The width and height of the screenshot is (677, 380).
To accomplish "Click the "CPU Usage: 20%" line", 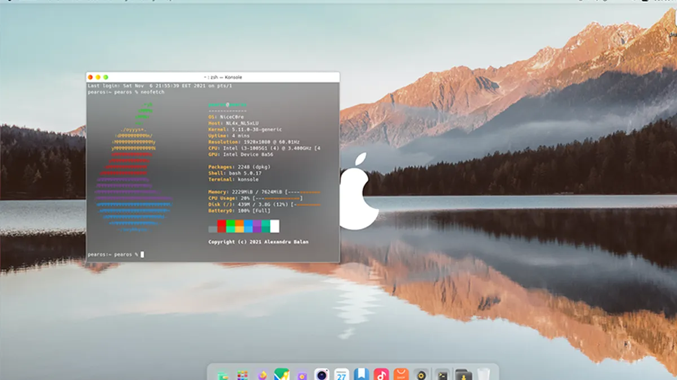I will pos(256,198).
